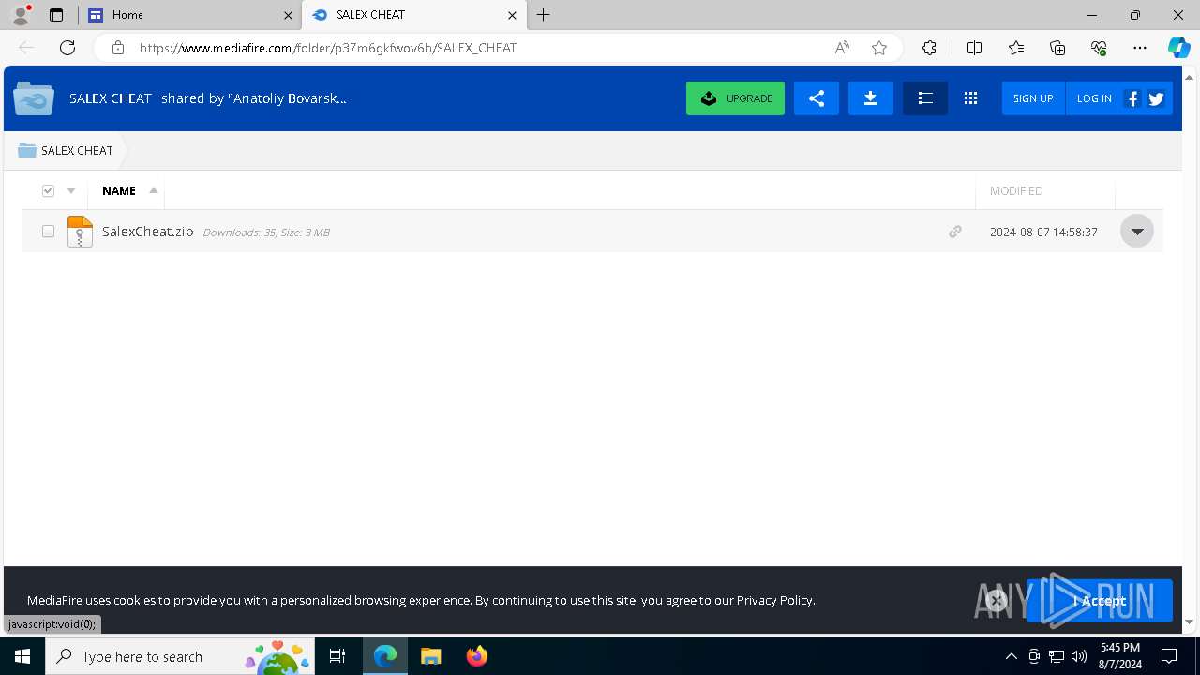Open the SalexCheat.zip file link
Viewport: 1200px width, 675px height.
click(x=147, y=232)
